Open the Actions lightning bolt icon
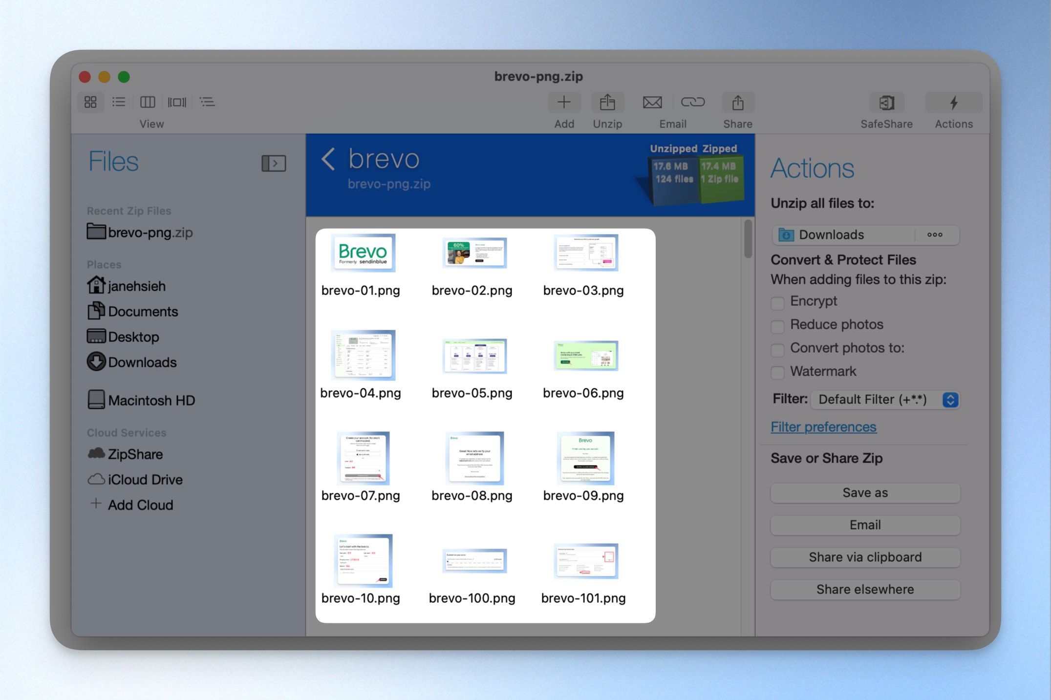Viewport: 1051px width, 700px height. [x=953, y=103]
